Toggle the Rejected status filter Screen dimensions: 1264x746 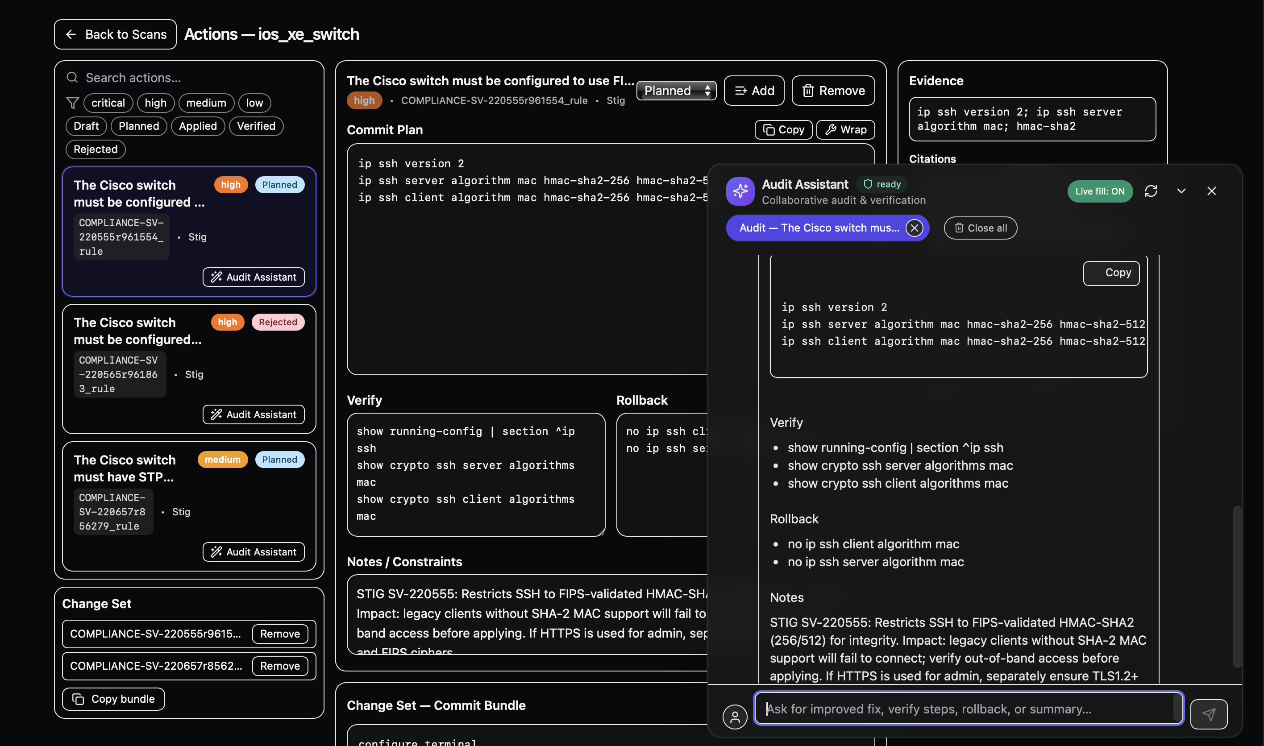click(x=95, y=149)
